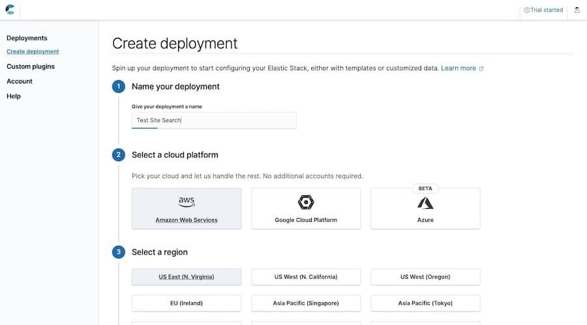Image resolution: width=587 pixels, height=325 pixels.
Task: Choose the Asia Pacific (Tokyo) region
Action: [x=425, y=303]
